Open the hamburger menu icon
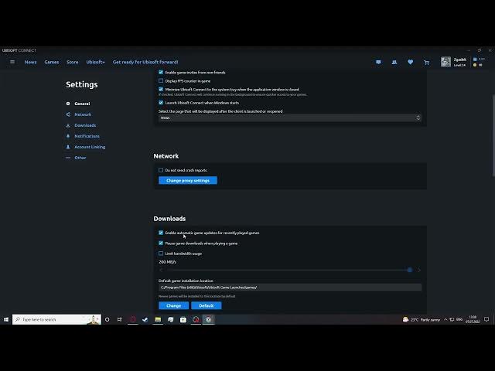 pos(12,62)
